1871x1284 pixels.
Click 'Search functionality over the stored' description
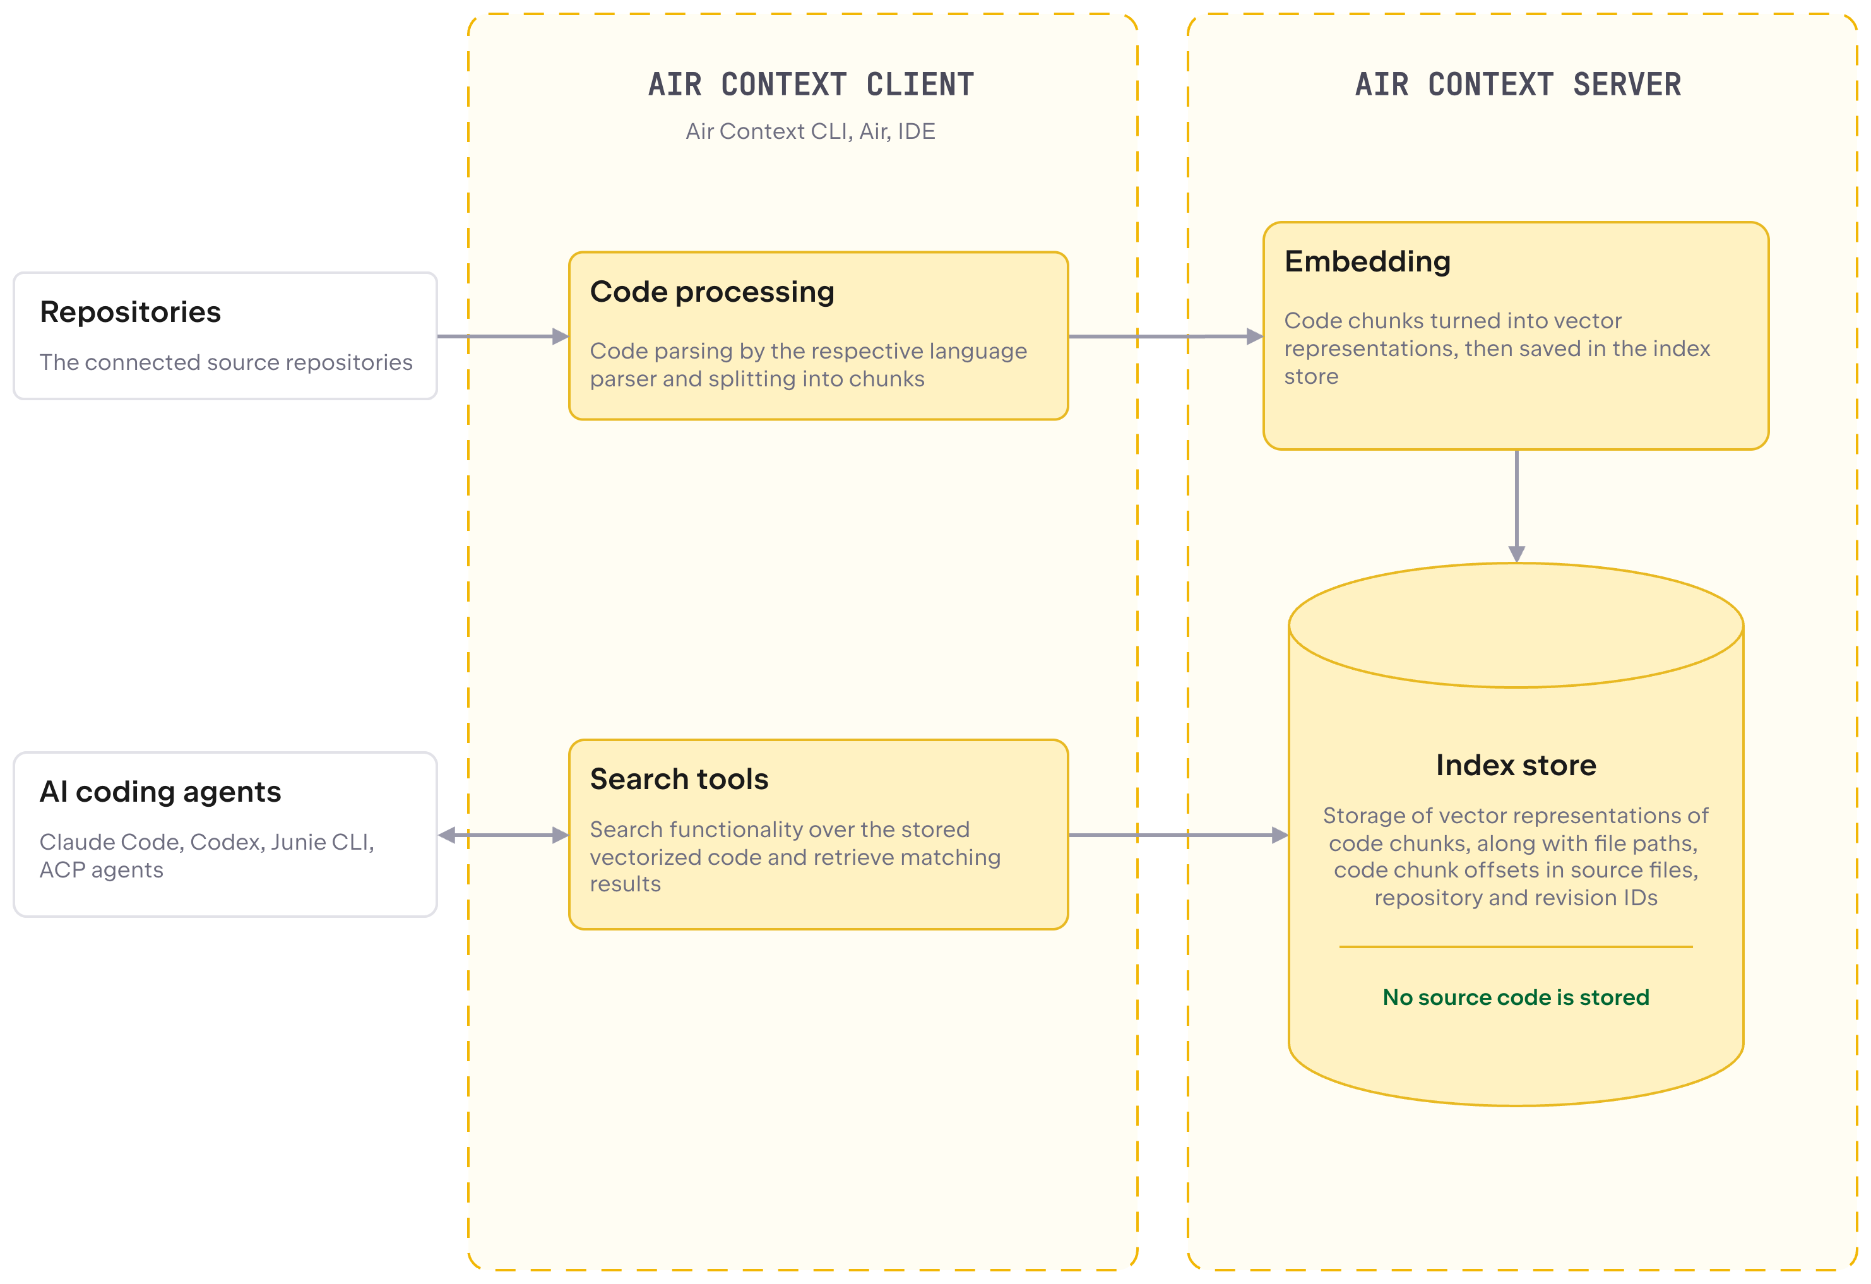[x=795, y=857]
